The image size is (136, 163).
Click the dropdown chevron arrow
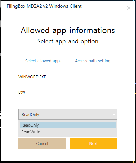pos(114,114)
